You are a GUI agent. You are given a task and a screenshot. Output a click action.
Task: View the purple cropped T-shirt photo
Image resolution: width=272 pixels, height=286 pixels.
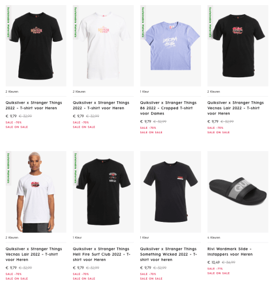[x=171, y=46]
